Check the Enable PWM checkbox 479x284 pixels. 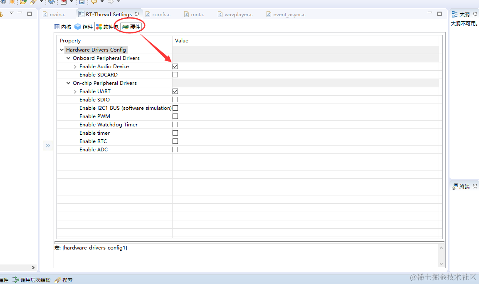pos(175,116)
